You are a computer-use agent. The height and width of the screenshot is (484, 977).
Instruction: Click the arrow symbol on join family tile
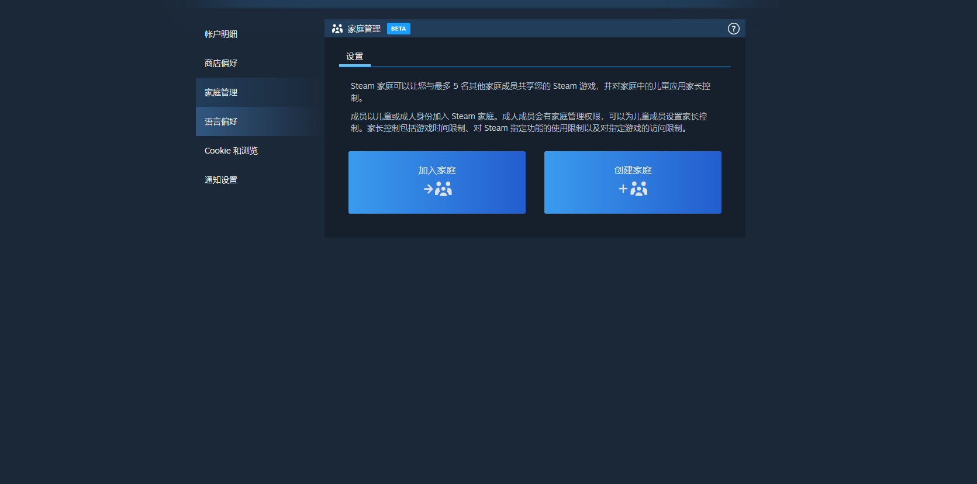click(428, 189)
